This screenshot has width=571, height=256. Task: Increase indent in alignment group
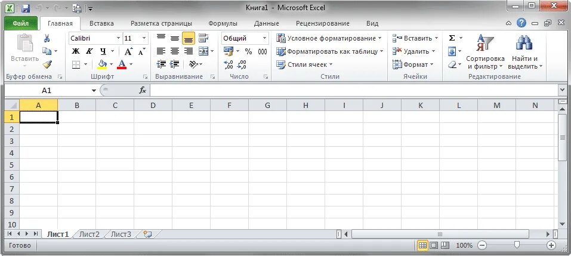tap(175, 64)
